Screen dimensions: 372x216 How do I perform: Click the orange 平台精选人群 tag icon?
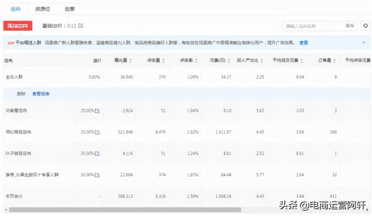[10, 43]
